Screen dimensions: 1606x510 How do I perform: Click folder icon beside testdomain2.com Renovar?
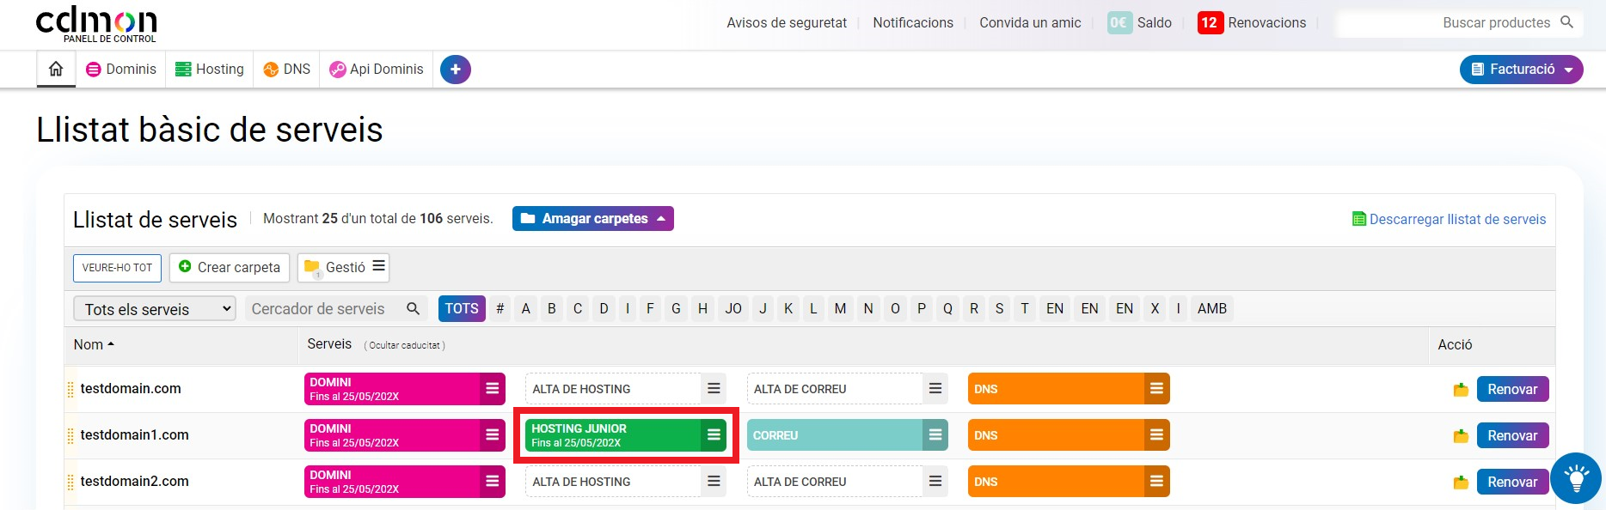click(1460, 483)
